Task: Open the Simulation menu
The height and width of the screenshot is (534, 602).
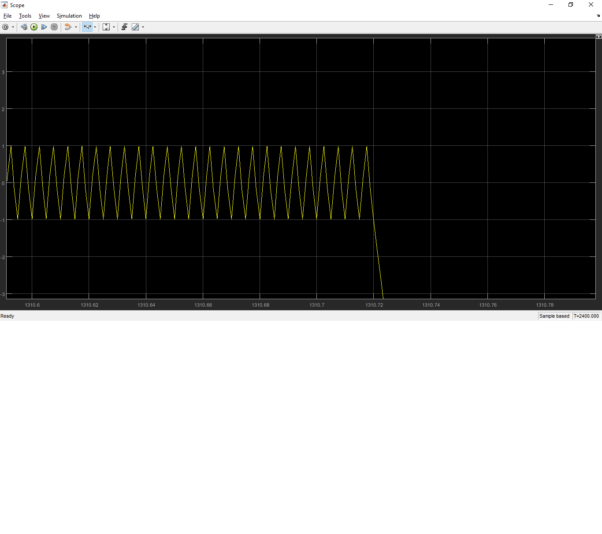Action: click(69, 16)
